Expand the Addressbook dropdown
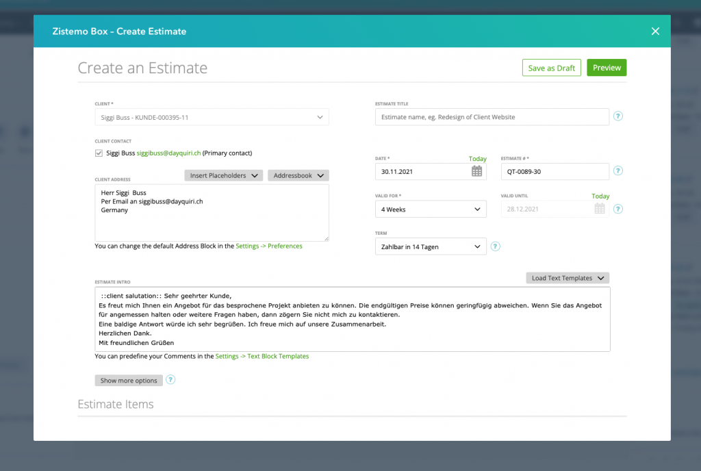The height and width of the screenshot is (471, 701). [x=298, y=176]
